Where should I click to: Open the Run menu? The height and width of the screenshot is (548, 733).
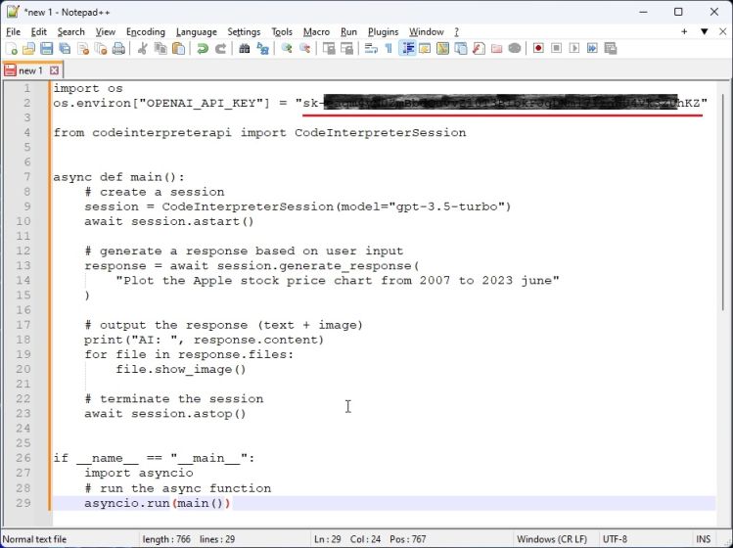[x=348, y=31]
